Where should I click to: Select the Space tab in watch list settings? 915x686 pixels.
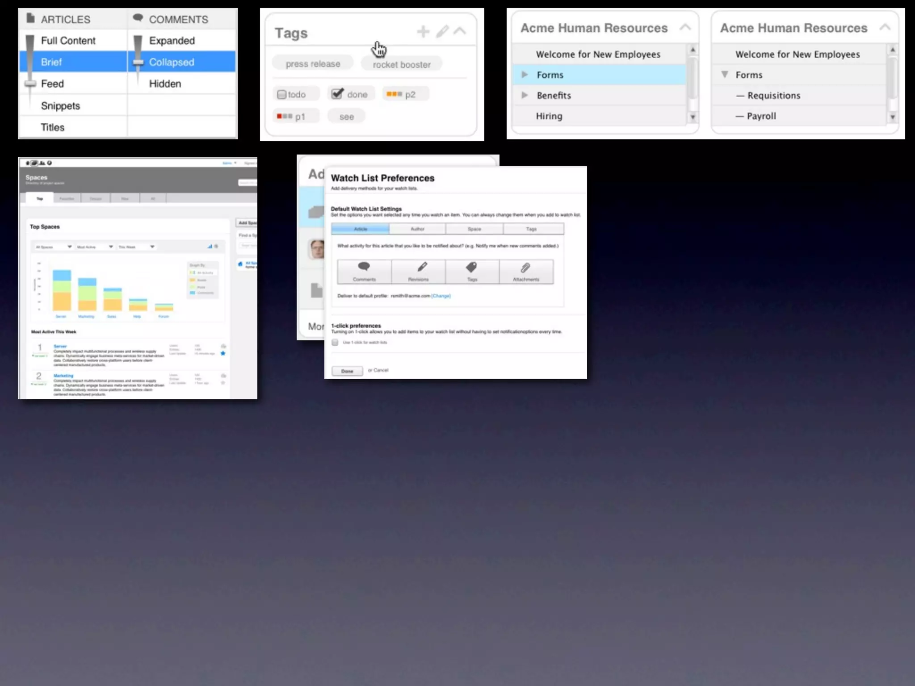(474, 229)
